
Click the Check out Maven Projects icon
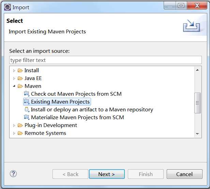click(27, 94)
